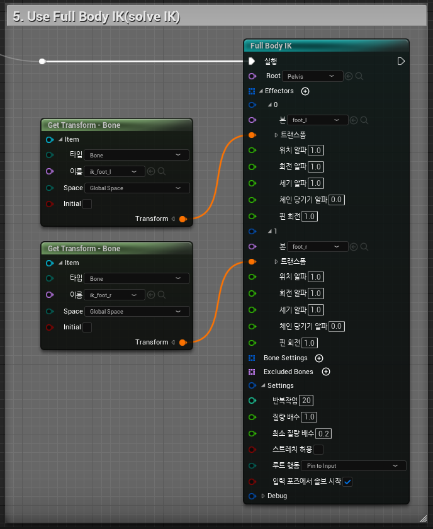Collapse the Effectors section
This screenshot has width=433, height=529.
tap(261, 91)
